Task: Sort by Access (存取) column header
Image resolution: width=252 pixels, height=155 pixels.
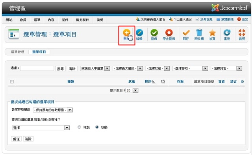Action: (x=180, y=82)
